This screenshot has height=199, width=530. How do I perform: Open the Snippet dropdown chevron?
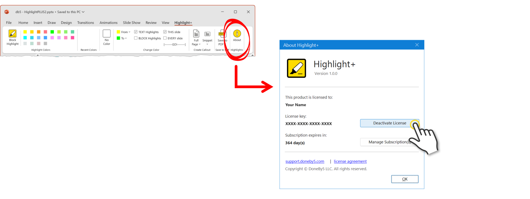(x=207, y=44)
